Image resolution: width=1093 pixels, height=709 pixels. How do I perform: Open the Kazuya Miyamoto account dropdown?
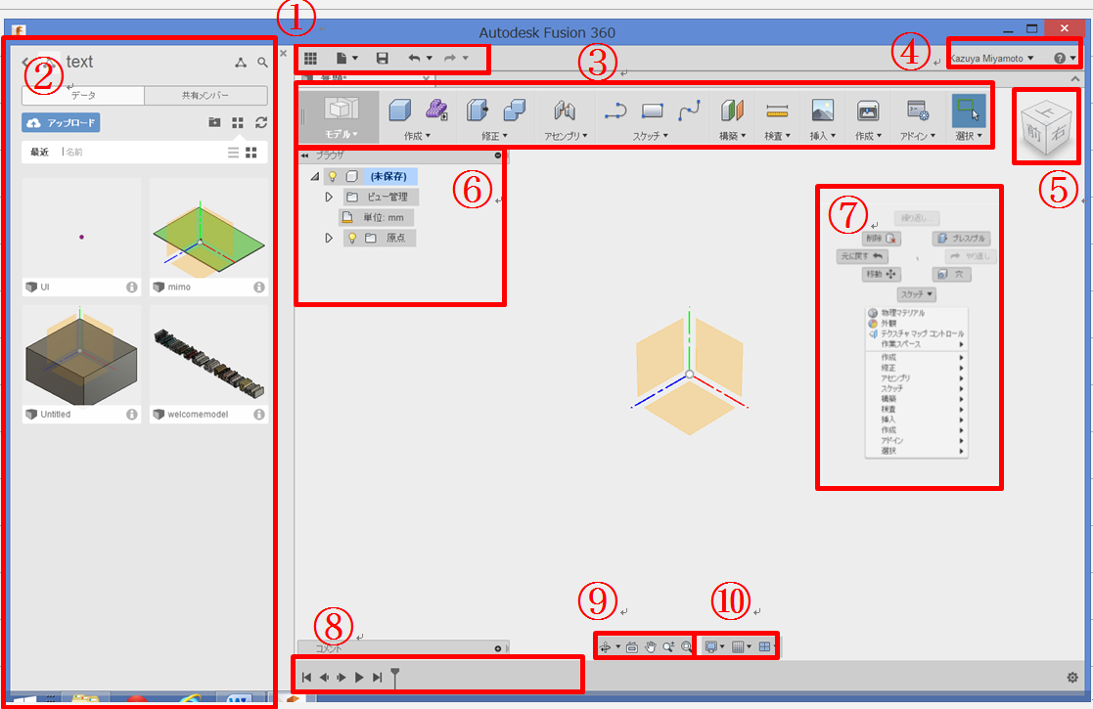992,59
